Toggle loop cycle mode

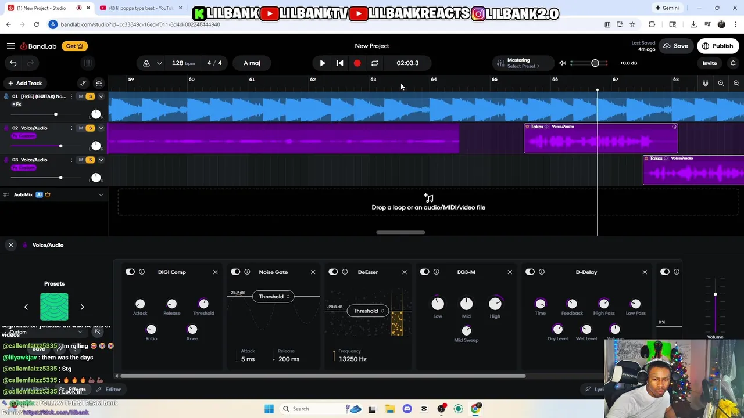(x=375, y=63)
